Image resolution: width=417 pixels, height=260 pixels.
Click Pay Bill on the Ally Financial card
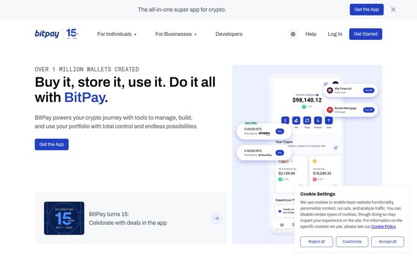click(368, 91)
